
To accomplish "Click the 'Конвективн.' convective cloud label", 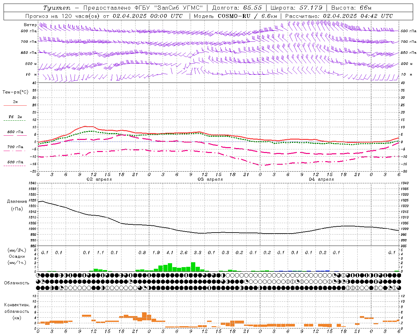I will pos(17,305).
